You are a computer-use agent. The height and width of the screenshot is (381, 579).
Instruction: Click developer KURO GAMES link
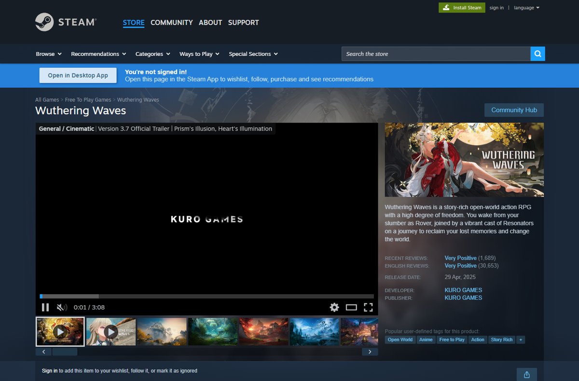click(463, 290)
